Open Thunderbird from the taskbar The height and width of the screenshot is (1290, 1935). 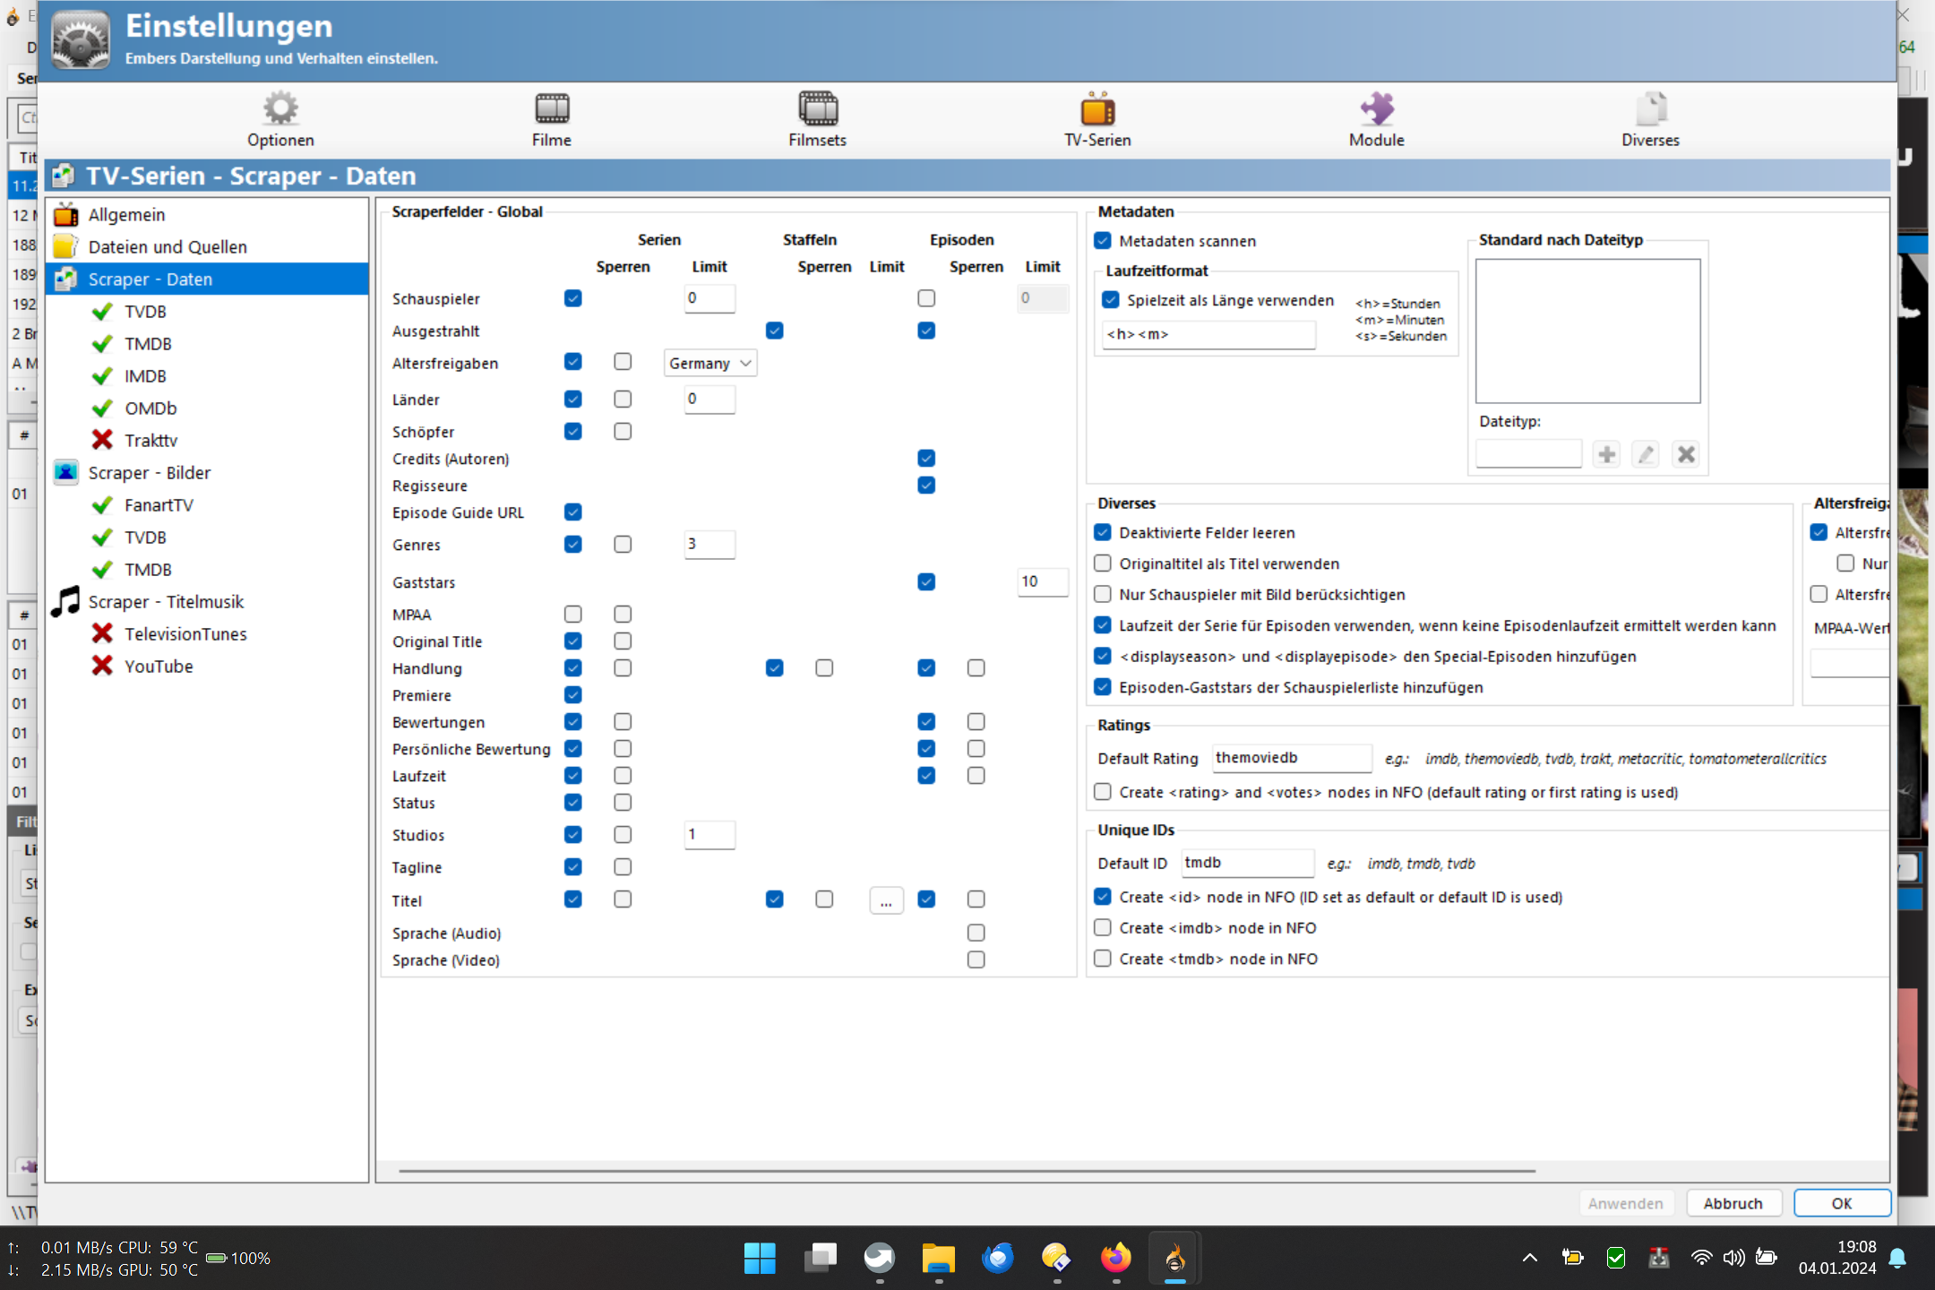[x=998, y=1258]
